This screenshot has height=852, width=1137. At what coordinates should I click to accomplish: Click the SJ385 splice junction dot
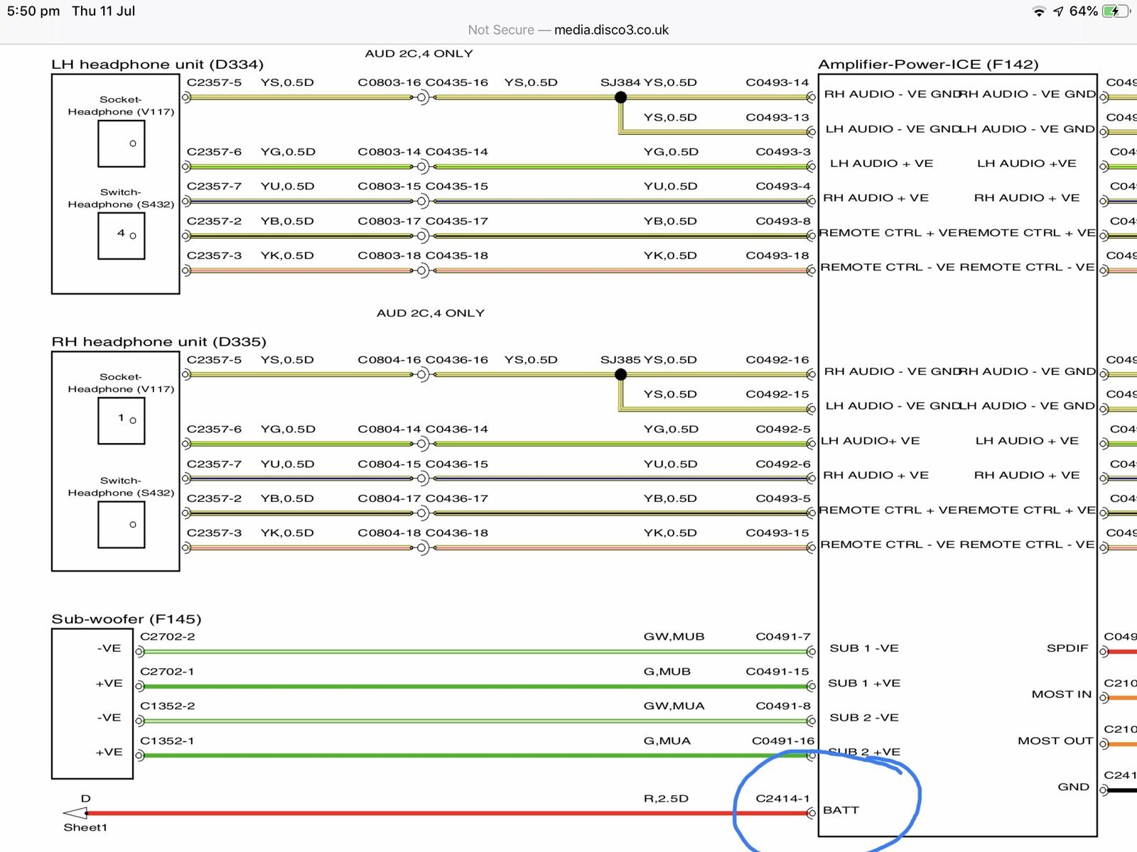click(620, 374)
